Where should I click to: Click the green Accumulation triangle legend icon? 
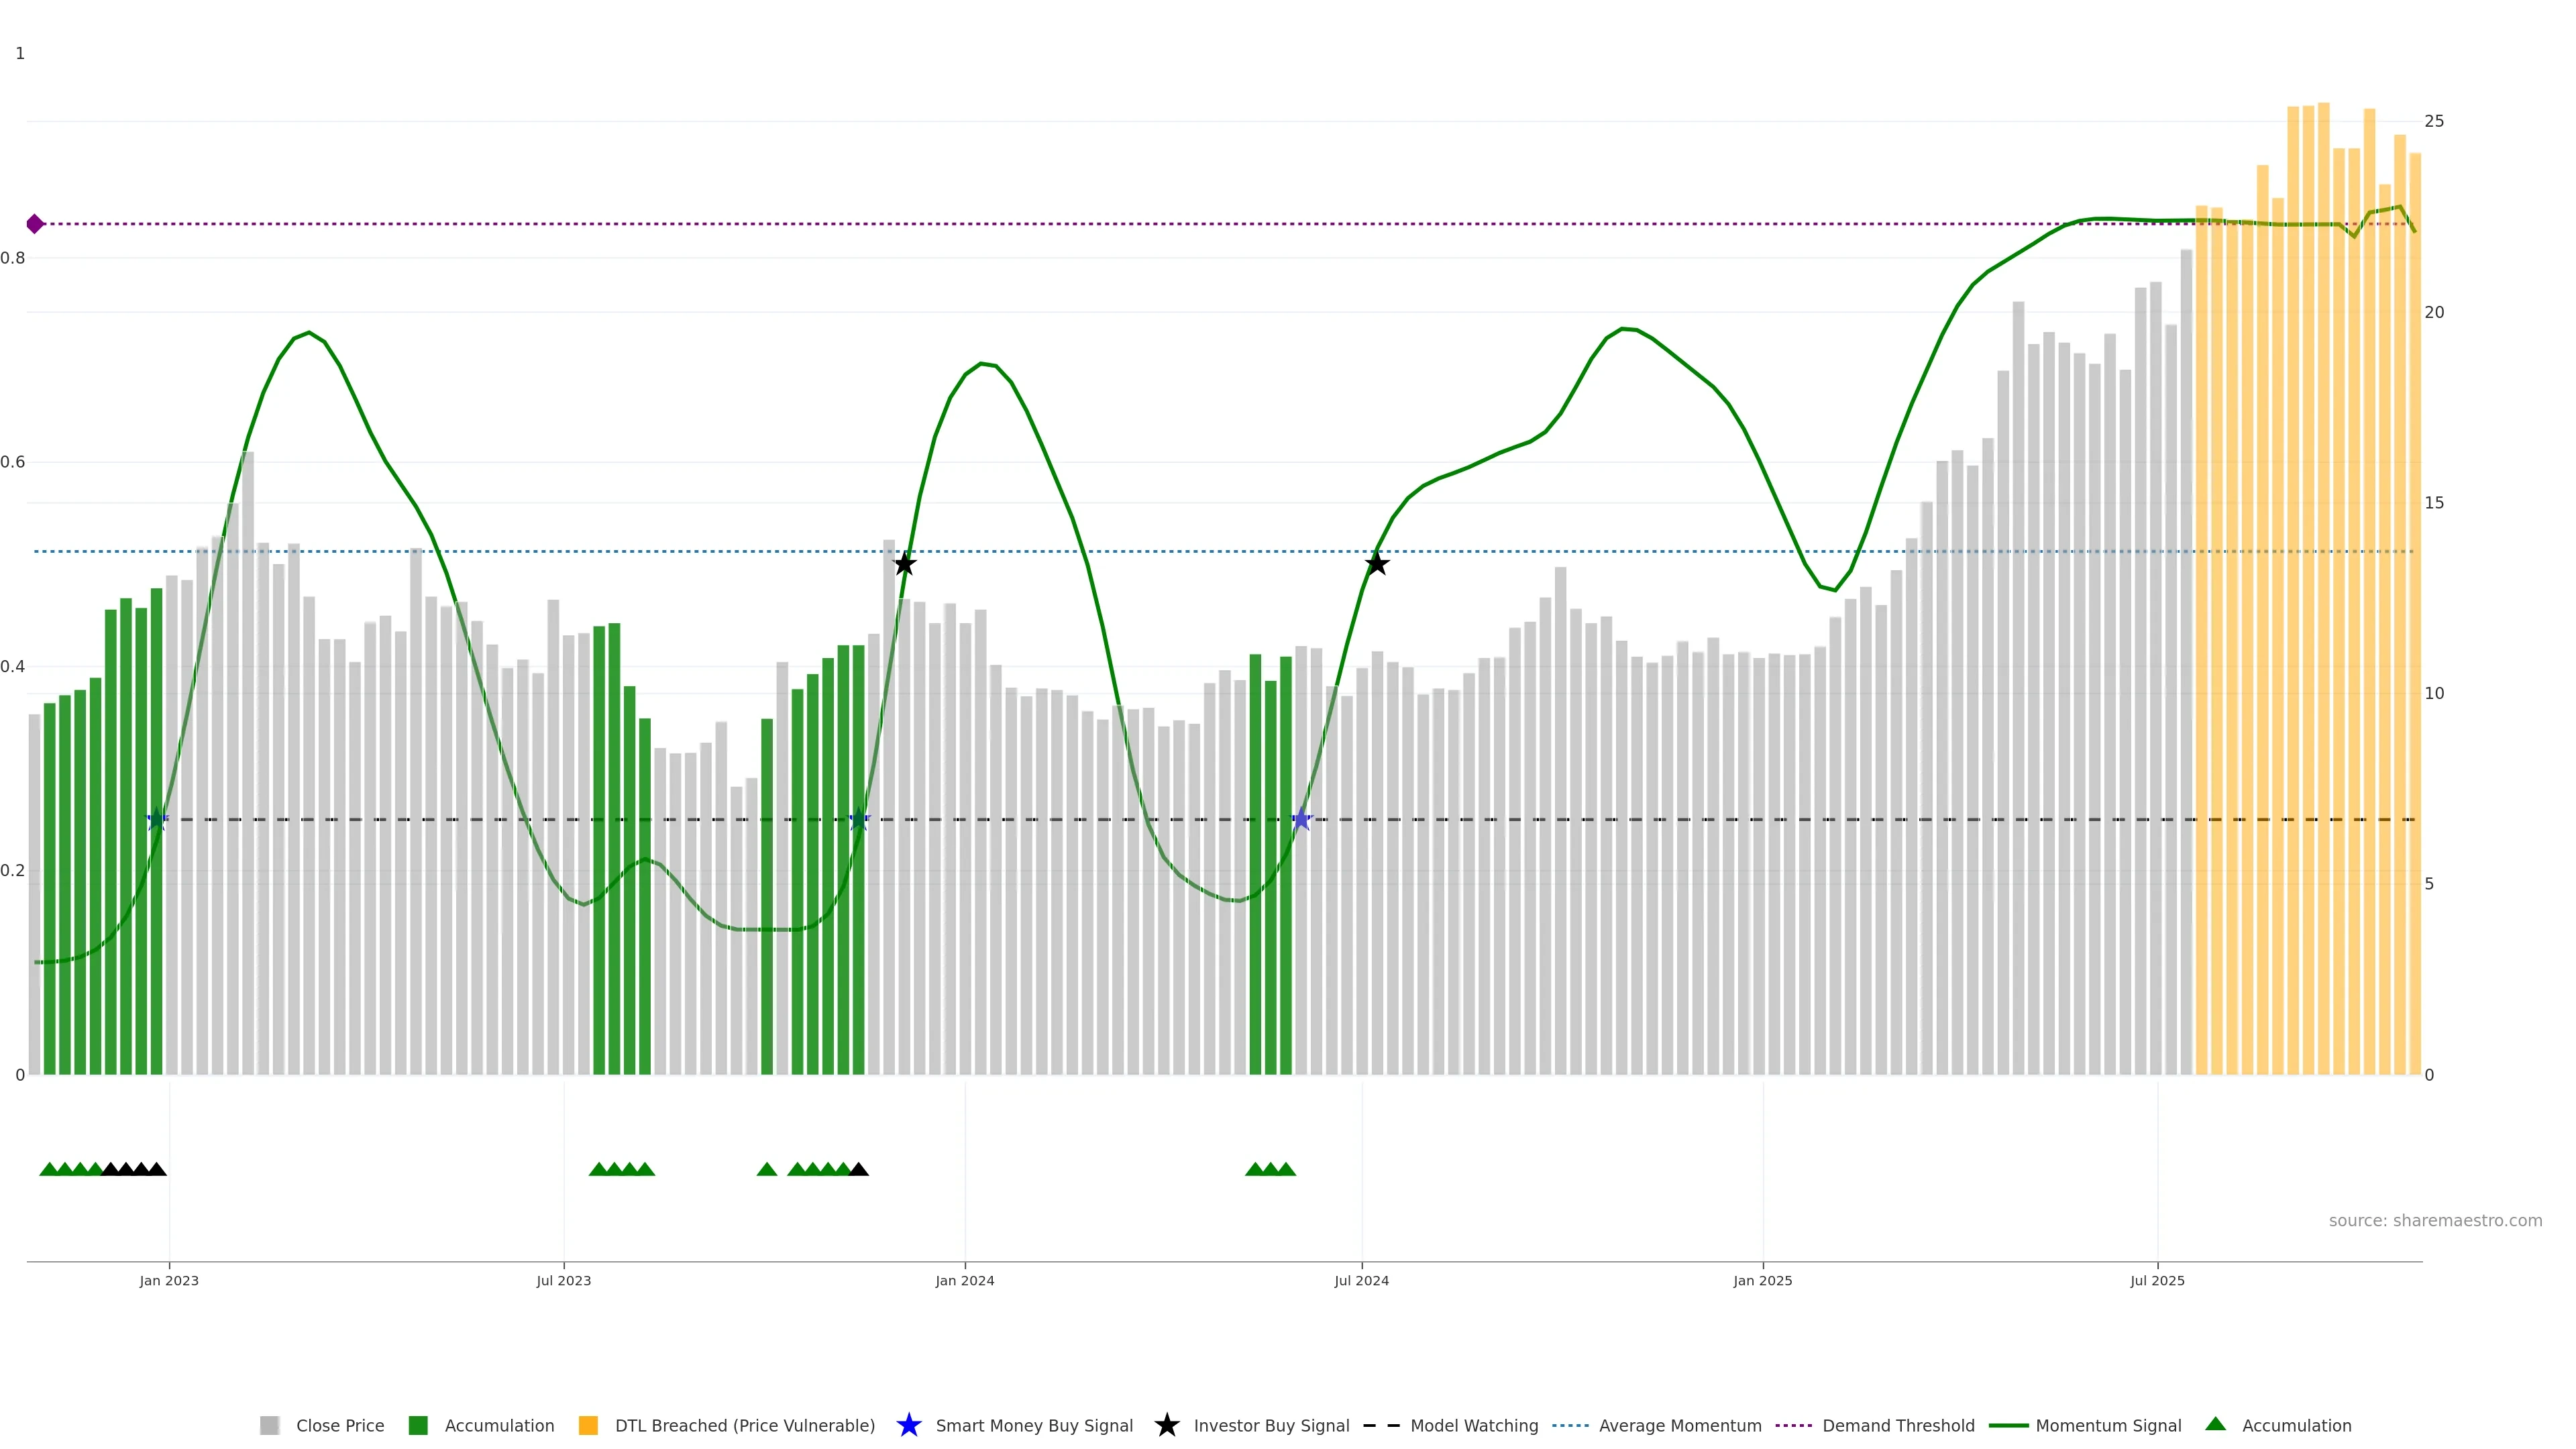(x=2215, y=1424)
